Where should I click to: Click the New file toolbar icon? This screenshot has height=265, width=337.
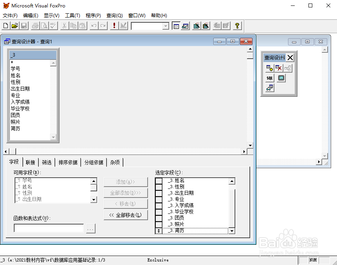[6, 26]
